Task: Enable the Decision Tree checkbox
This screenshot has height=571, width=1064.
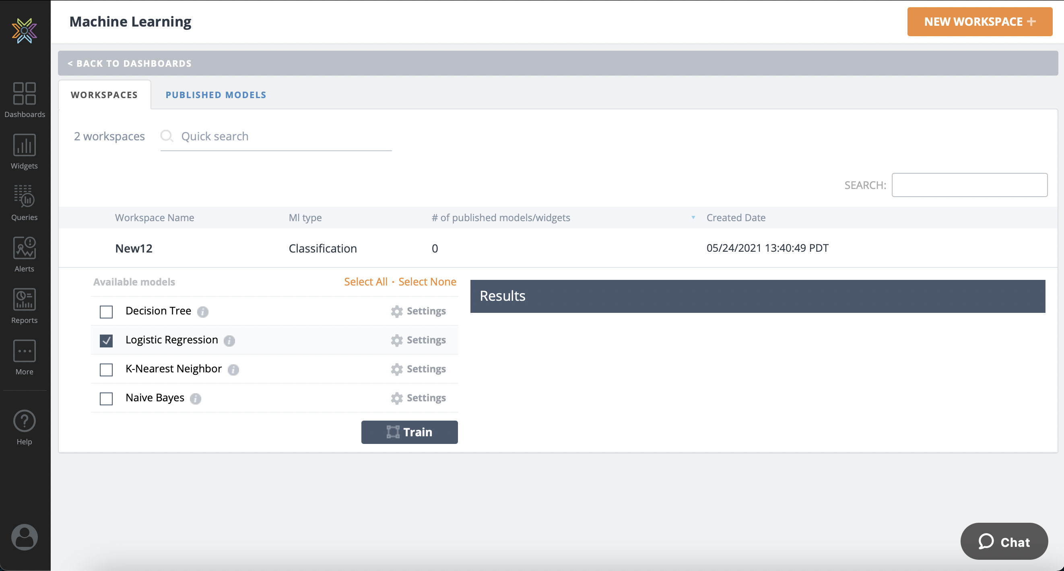Action: click(x=106, y=312)
